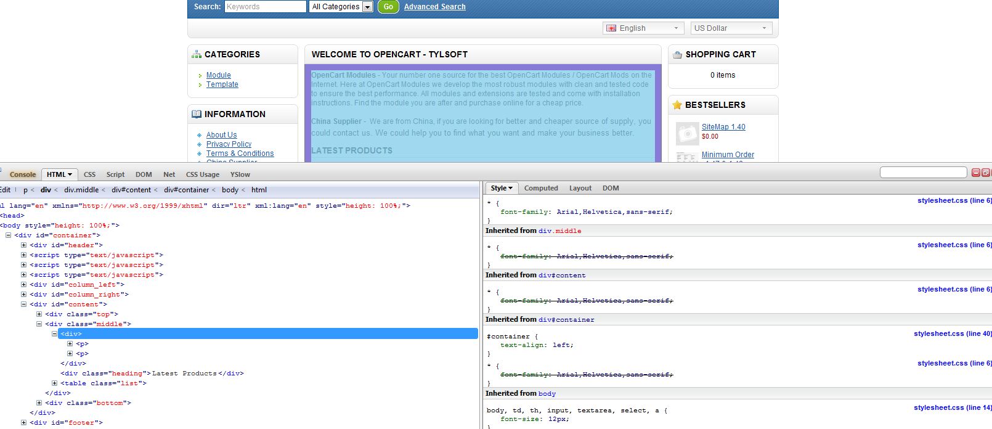
Task: Open the About Us link
Action: click(x=222, y=135)
